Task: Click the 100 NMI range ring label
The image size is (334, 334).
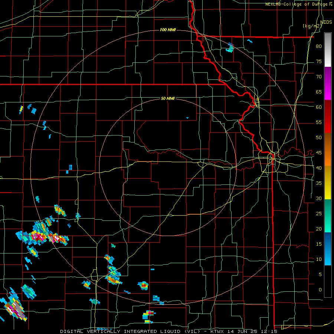Action: (x=168, y=30)
